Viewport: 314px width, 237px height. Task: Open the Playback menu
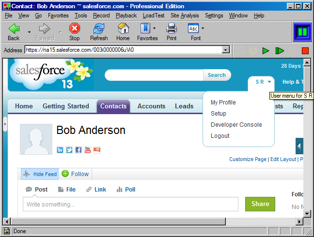pos(126,15)
